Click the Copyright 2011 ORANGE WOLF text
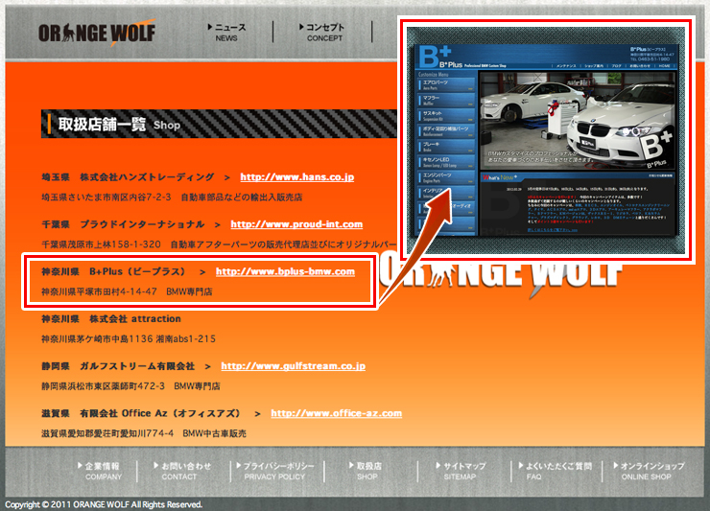710x511 pixels. 104,504
